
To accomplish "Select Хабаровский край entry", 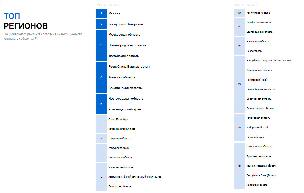I will 257,128.
